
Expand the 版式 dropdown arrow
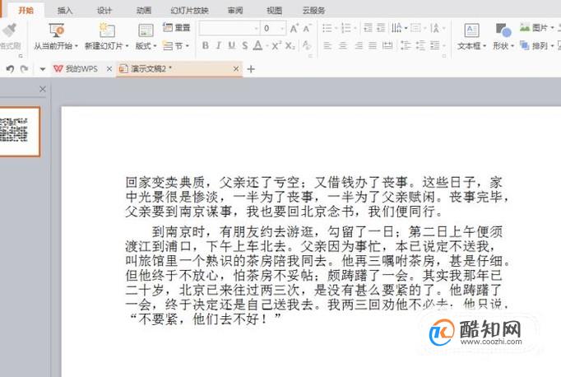click(x=155, y=46)
